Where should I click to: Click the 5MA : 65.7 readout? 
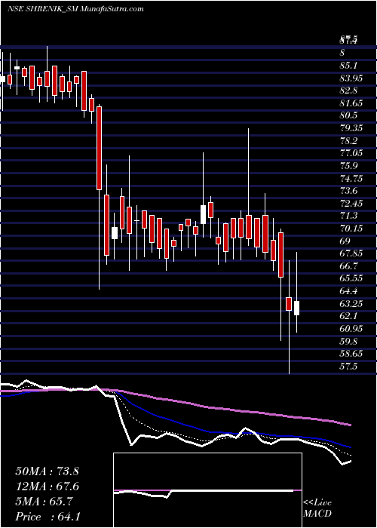pyautogui.click(x=44, y=502)
